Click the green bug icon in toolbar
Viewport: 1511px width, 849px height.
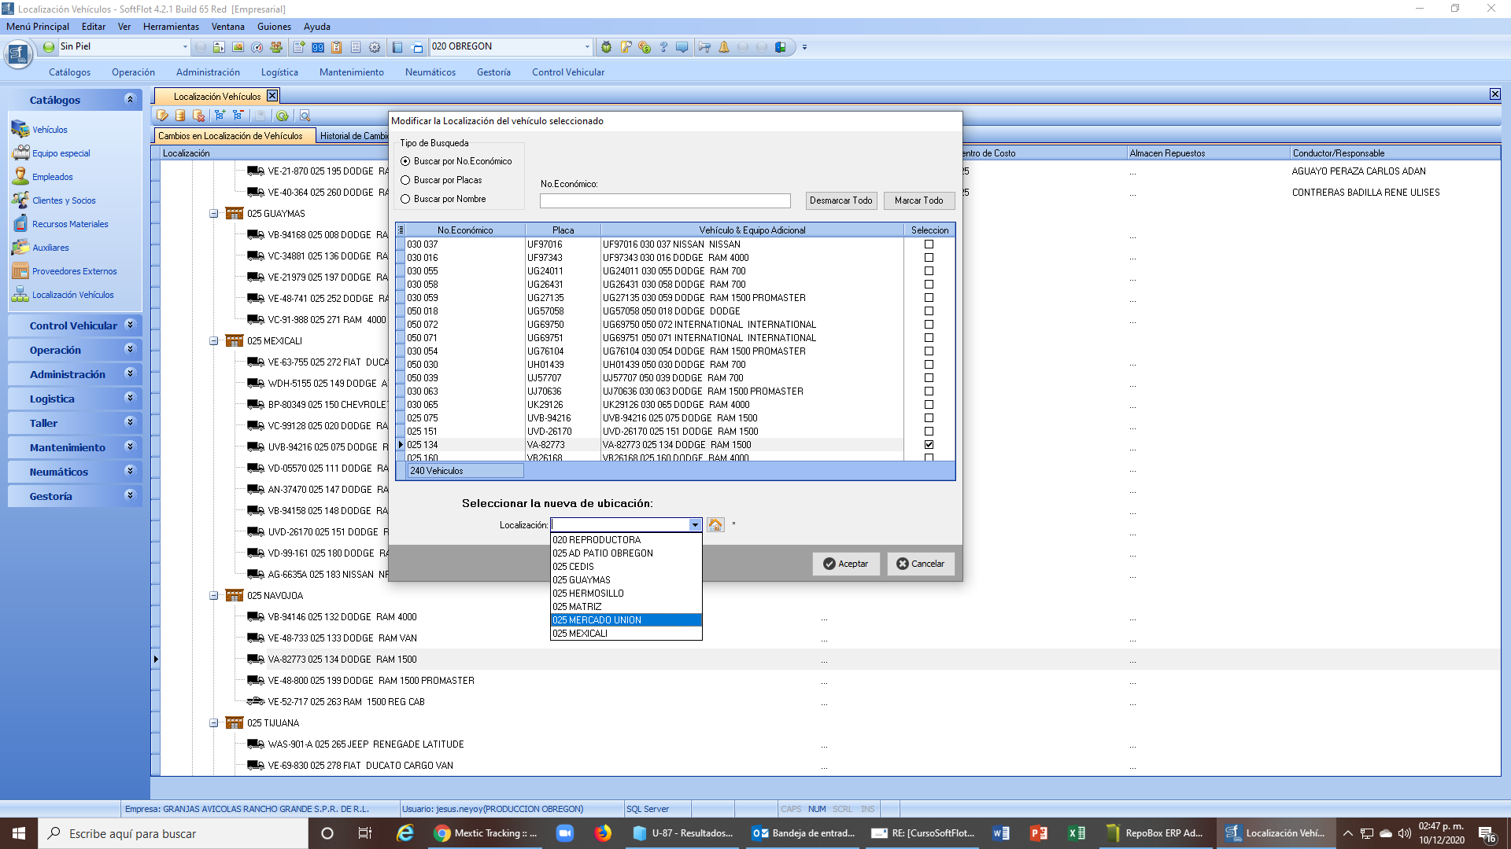tap(606, 47)
